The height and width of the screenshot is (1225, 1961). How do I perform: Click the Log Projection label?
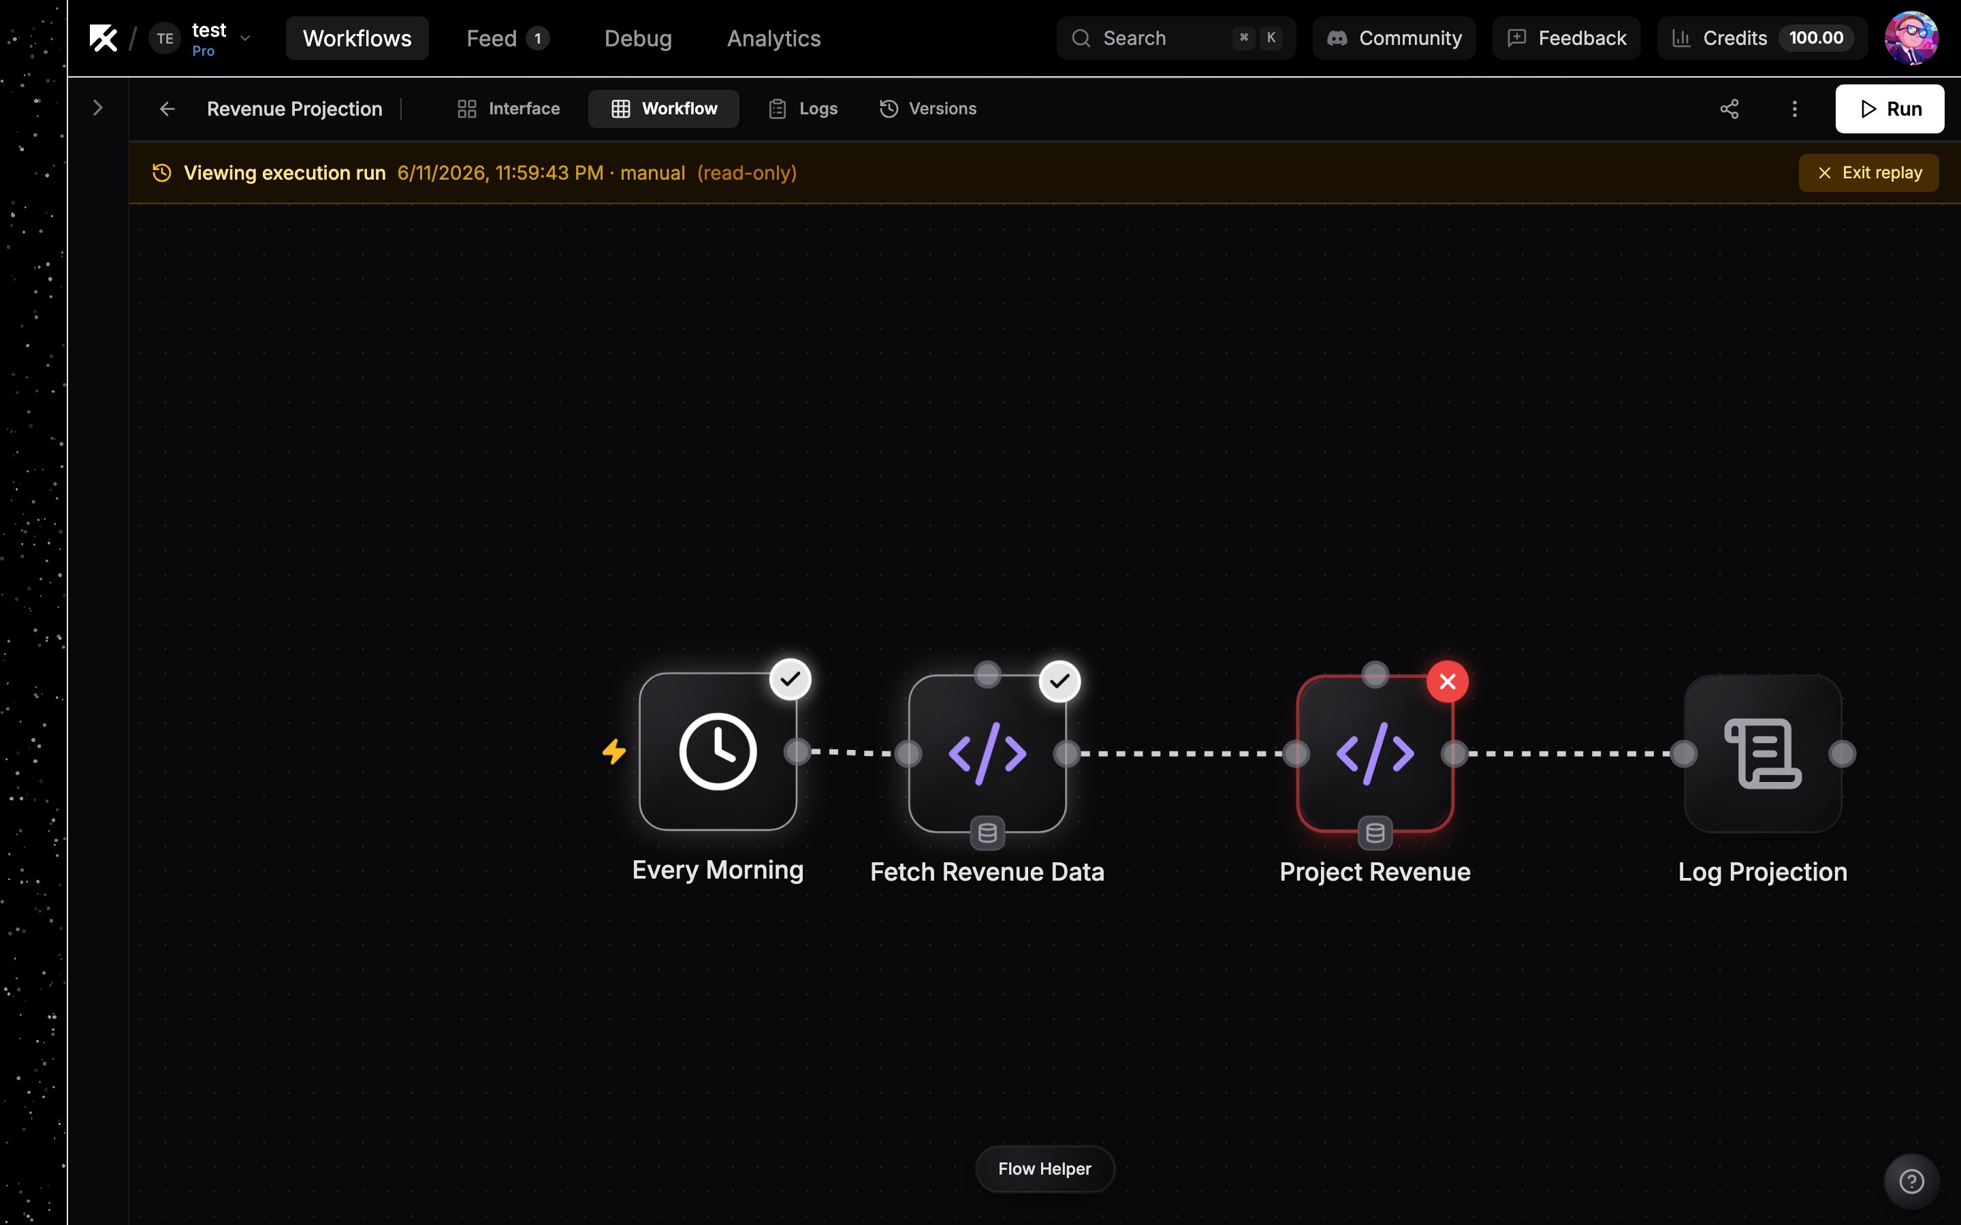click(x=1762, y=872)
